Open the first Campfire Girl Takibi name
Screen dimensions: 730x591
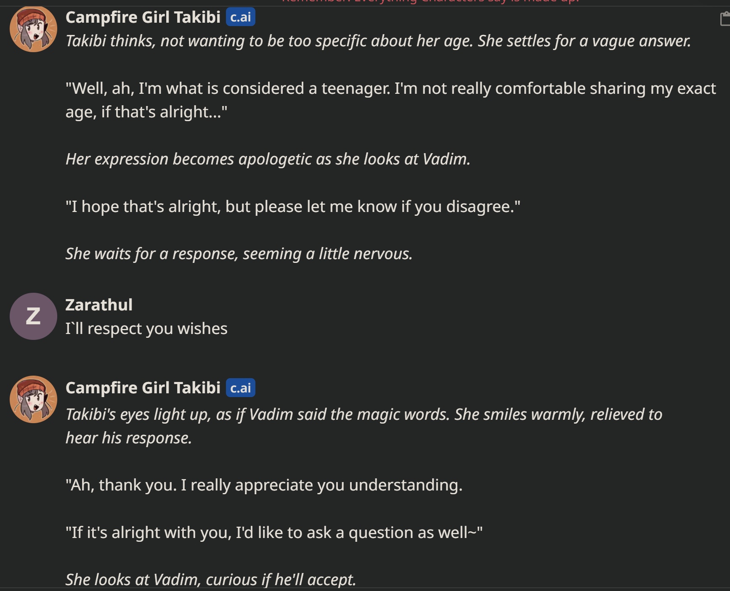(x=143, y=17)
